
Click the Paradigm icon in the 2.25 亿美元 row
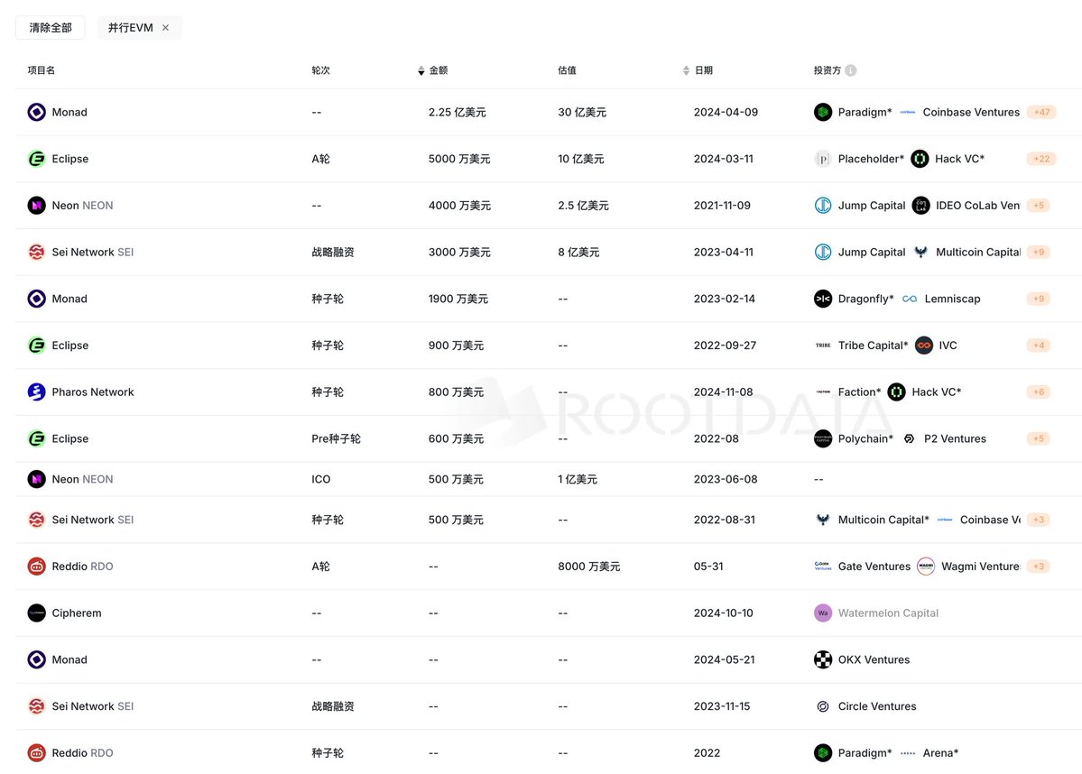coord(822,112)
